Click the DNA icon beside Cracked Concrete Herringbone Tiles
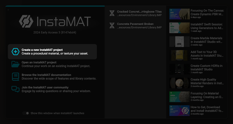This screenshot has width=233, height=124. 112,13
